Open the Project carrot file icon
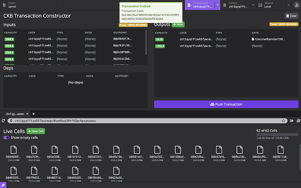 (x=4, y=5)
